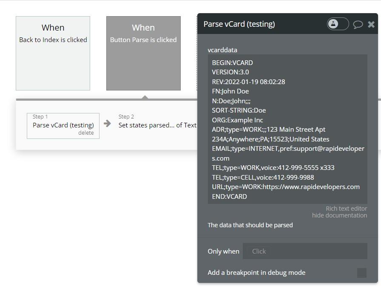Click the vcarddata field label
381x288 pixels.
(222, 50)
